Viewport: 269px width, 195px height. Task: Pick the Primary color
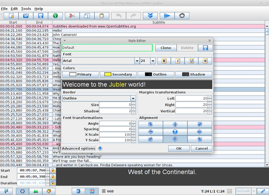81,74
